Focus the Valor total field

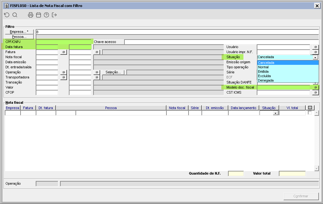(292, 174)
